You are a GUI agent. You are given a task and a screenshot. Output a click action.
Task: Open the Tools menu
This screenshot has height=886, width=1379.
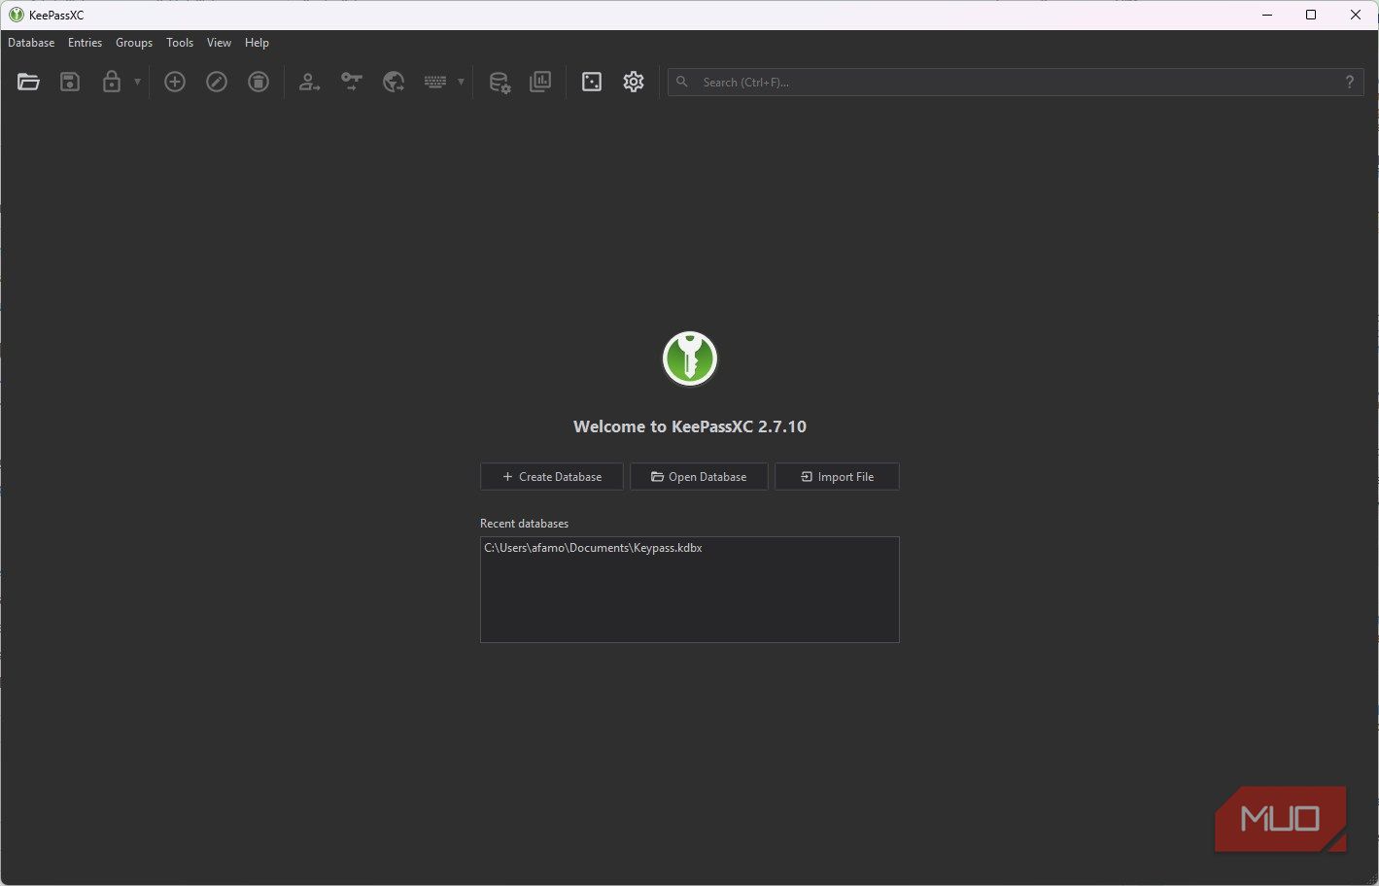click(x=180, y=43)
